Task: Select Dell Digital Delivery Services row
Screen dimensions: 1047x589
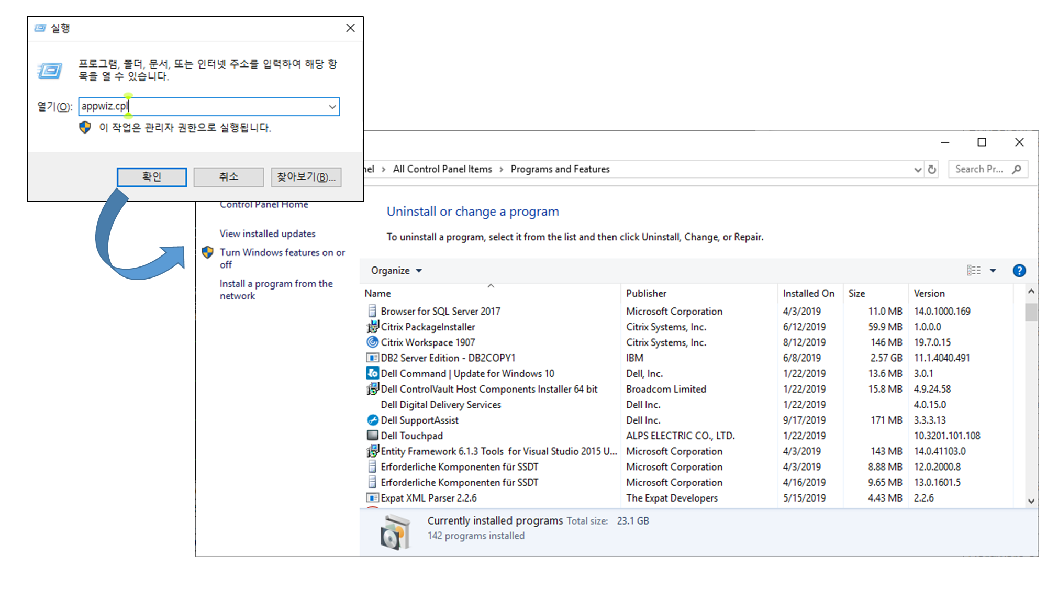Action: point(686,405)
